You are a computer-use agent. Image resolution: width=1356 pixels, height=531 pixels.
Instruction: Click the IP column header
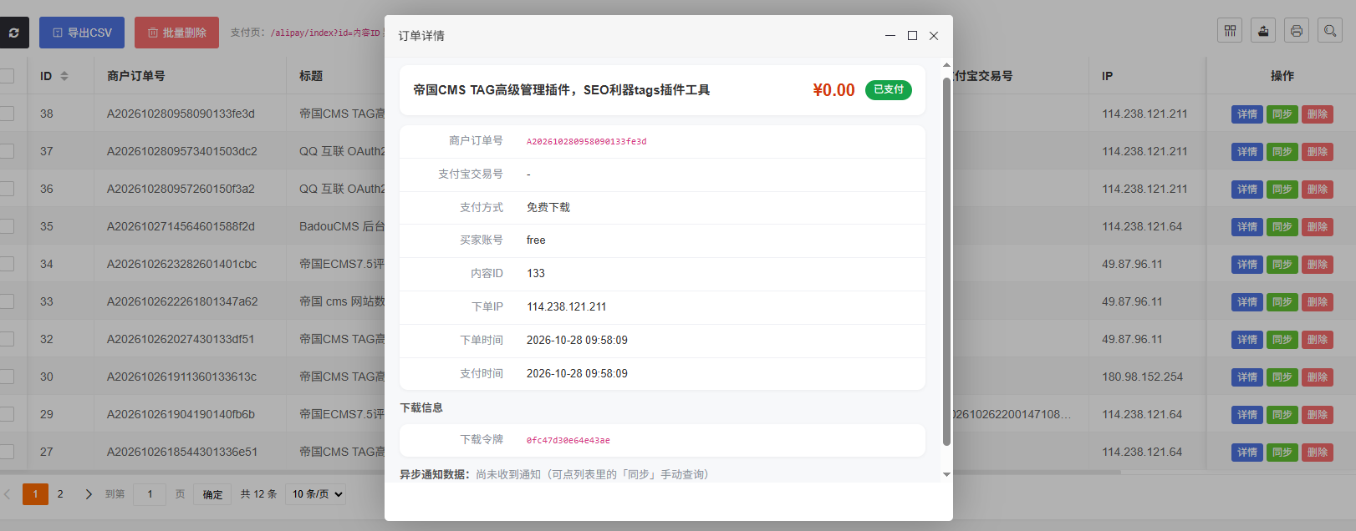(1107, 76)
